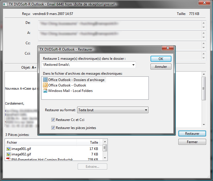Click the image001.gif file icon
Screen dimensions: 213x181
click(x=8, y=149)
